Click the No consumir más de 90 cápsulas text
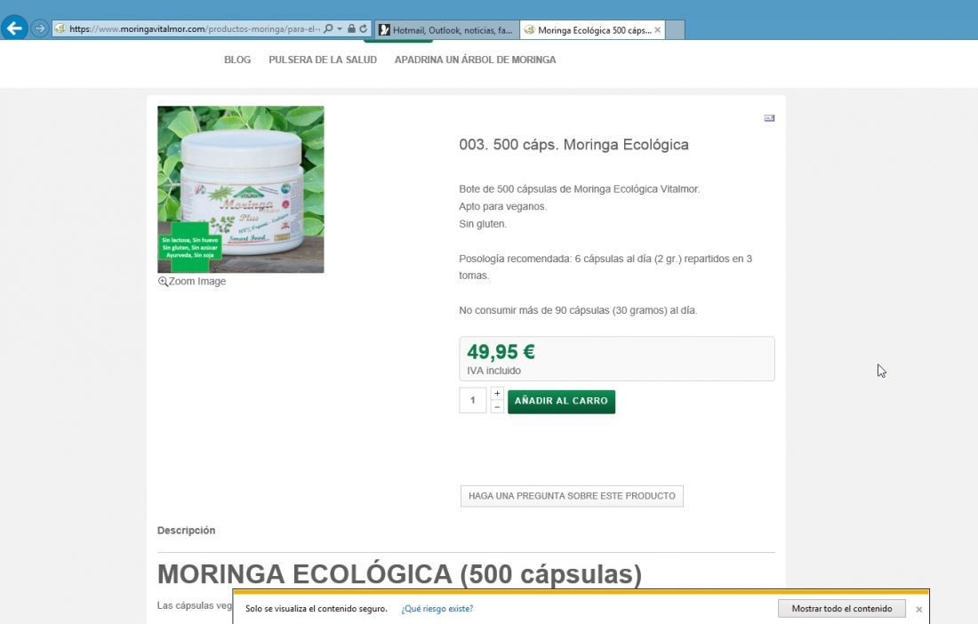Image resolution: width=978 pixels, height=624 pixels. tap(578, 310)
